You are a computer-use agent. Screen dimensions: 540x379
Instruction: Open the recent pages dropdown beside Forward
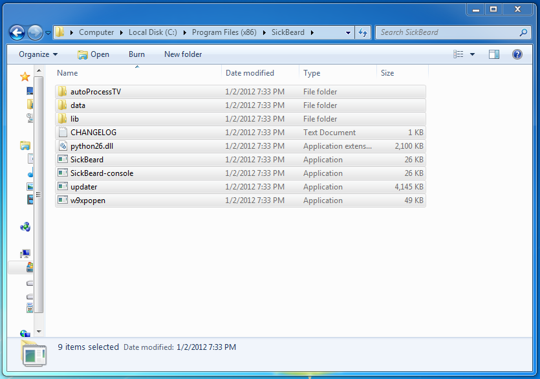pos(49,33)
